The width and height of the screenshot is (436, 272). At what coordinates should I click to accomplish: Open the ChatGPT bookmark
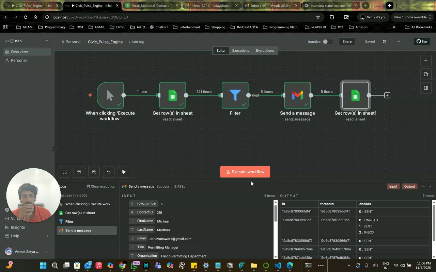[x=159, y=27]
